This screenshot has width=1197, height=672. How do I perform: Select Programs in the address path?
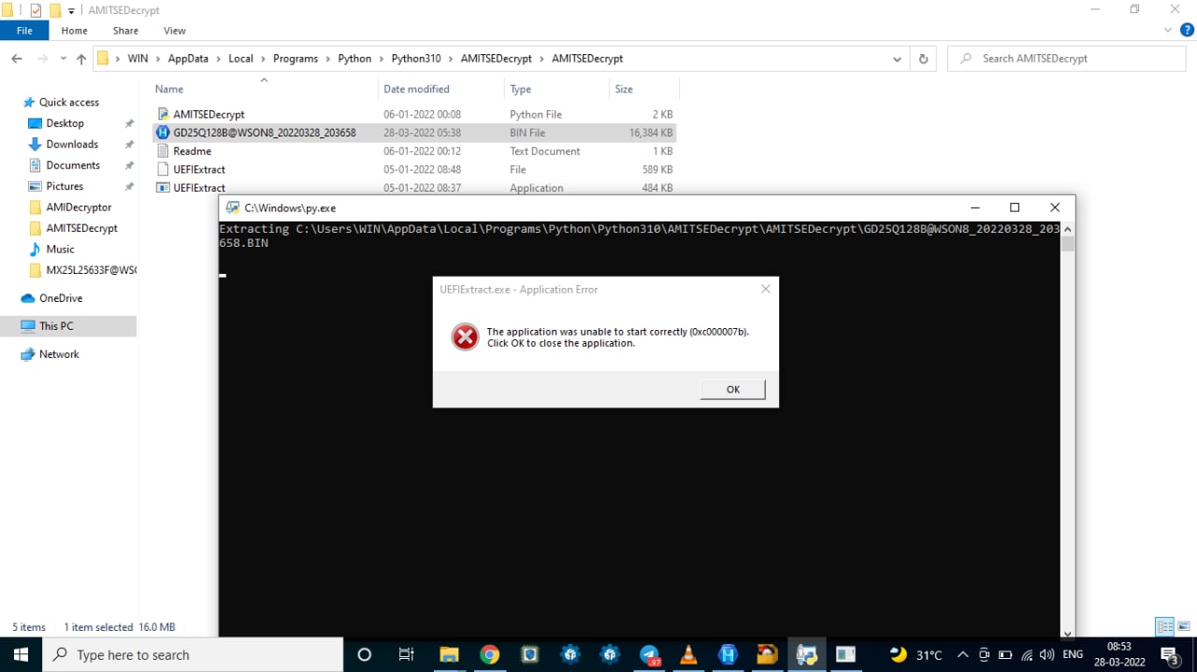296,58
